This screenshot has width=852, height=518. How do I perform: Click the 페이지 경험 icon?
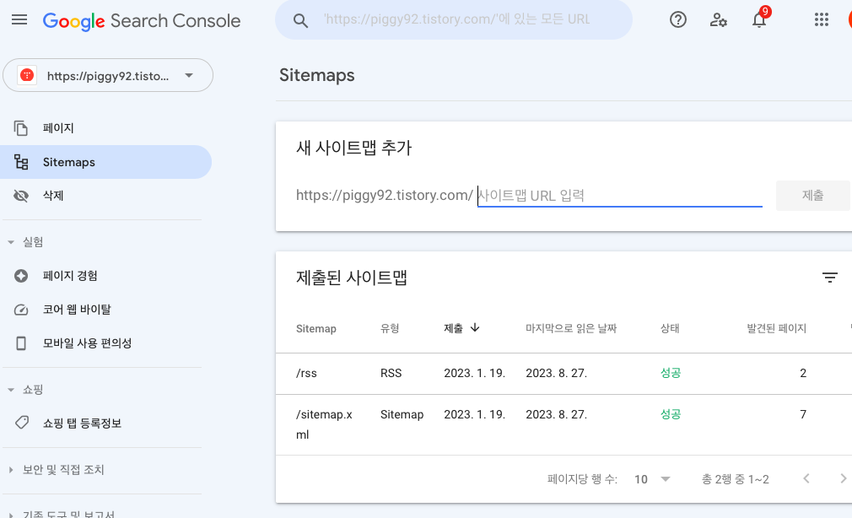point(20,276)
